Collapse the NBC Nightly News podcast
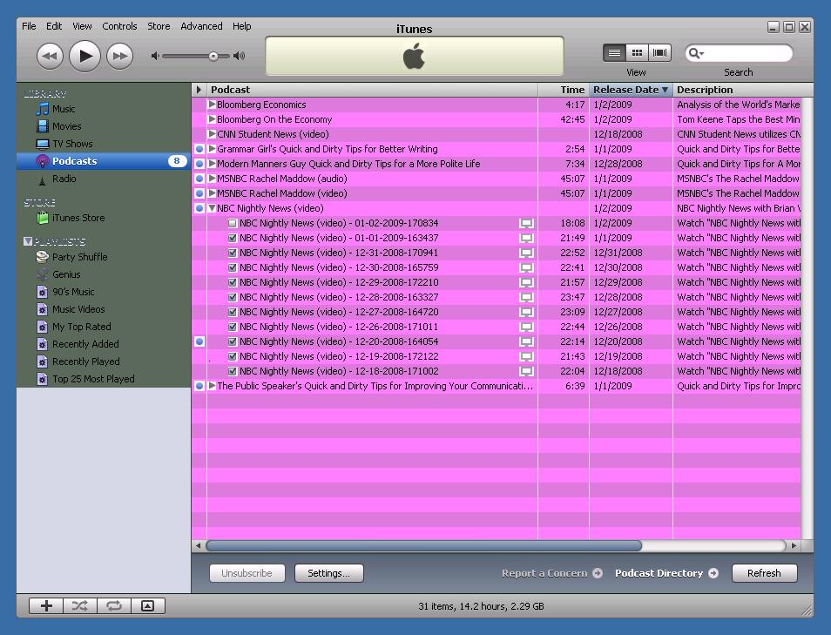This screenshot has height=635, width=831. click(x=212, y=209)
